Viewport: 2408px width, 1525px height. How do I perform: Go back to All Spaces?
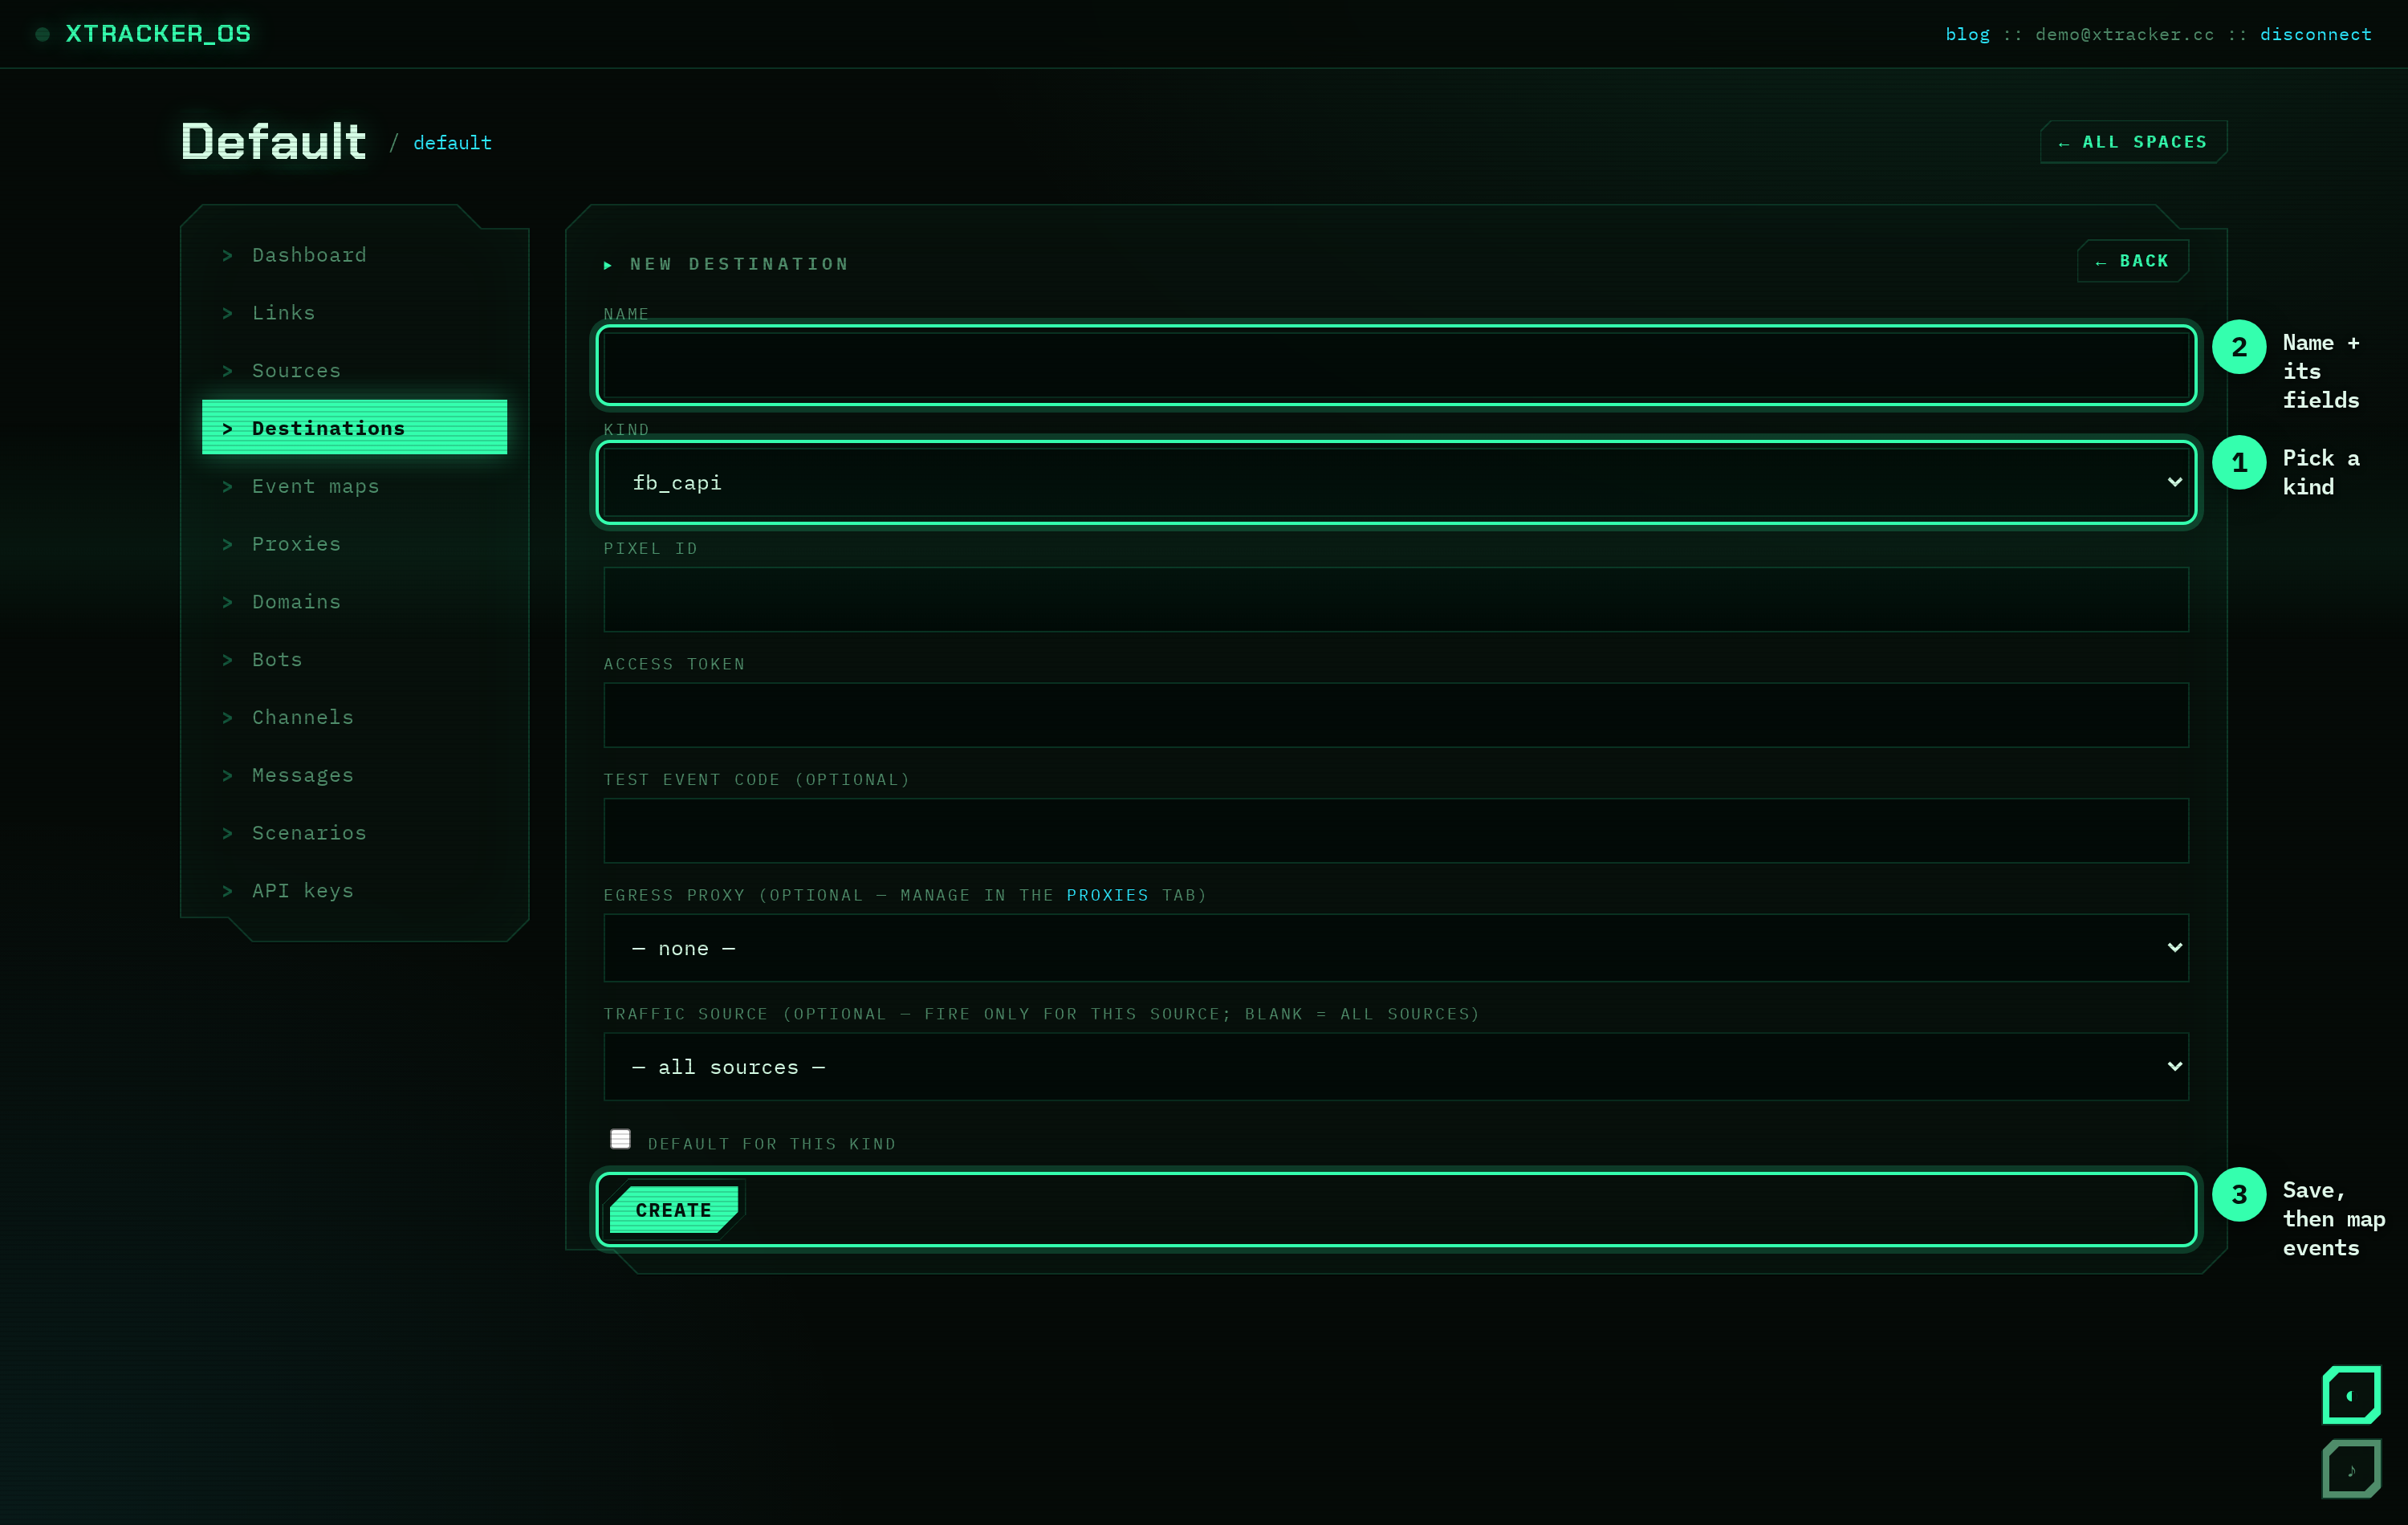(x=2133, y=142)
